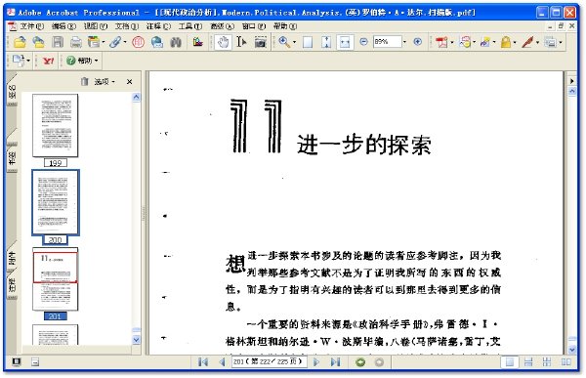586x378 pixels.
Task: Click the Yahoo Y! toolbar icon
Action: 48,61
